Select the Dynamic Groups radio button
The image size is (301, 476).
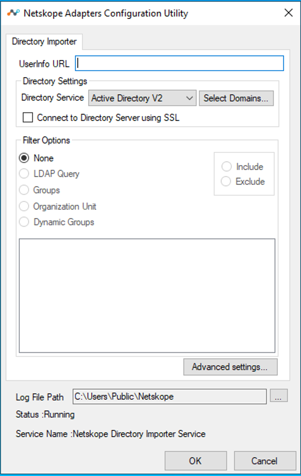pyautogui.click(x=24, y=222)
